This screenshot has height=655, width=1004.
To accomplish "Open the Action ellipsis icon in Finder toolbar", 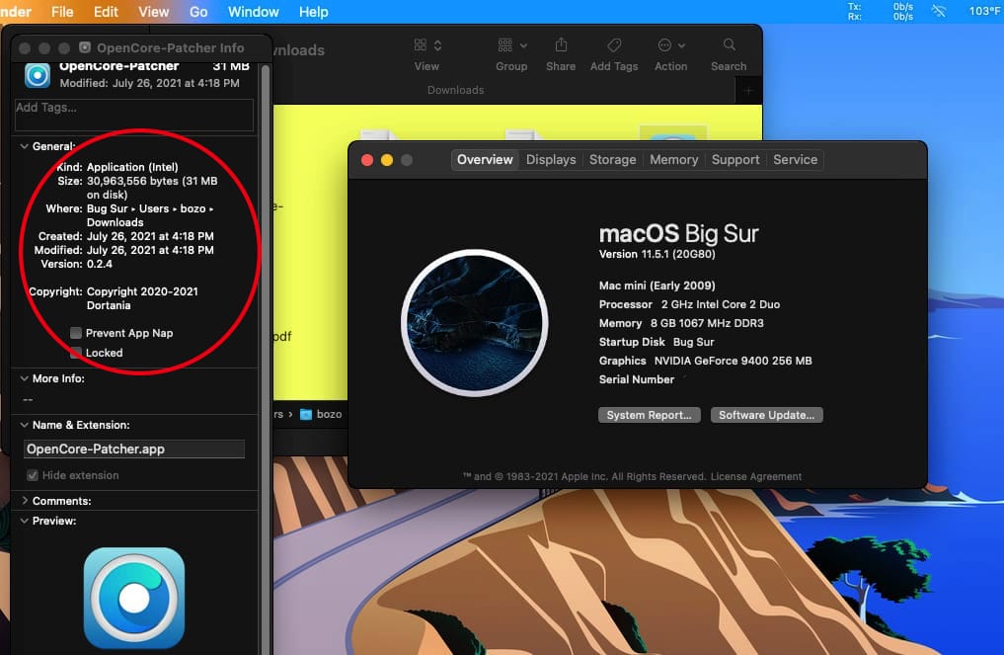I will pyautogui.click(x=664, y=44).
